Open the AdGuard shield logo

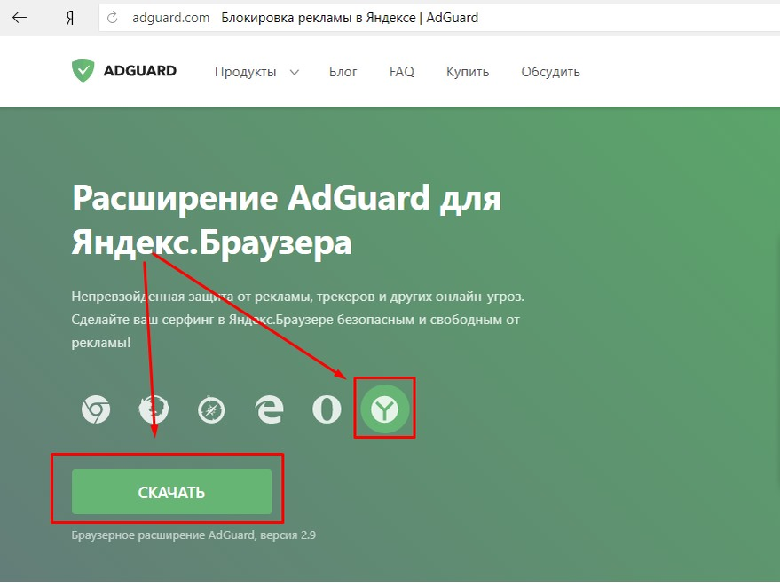point(83,71)
